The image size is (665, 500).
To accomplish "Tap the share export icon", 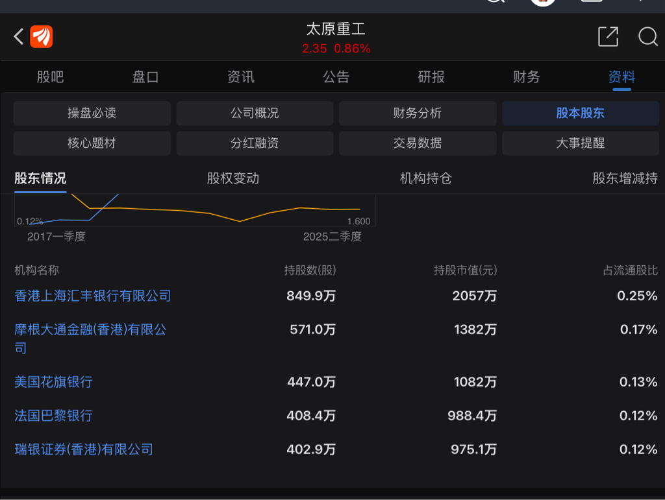I will tap(608, 36).
